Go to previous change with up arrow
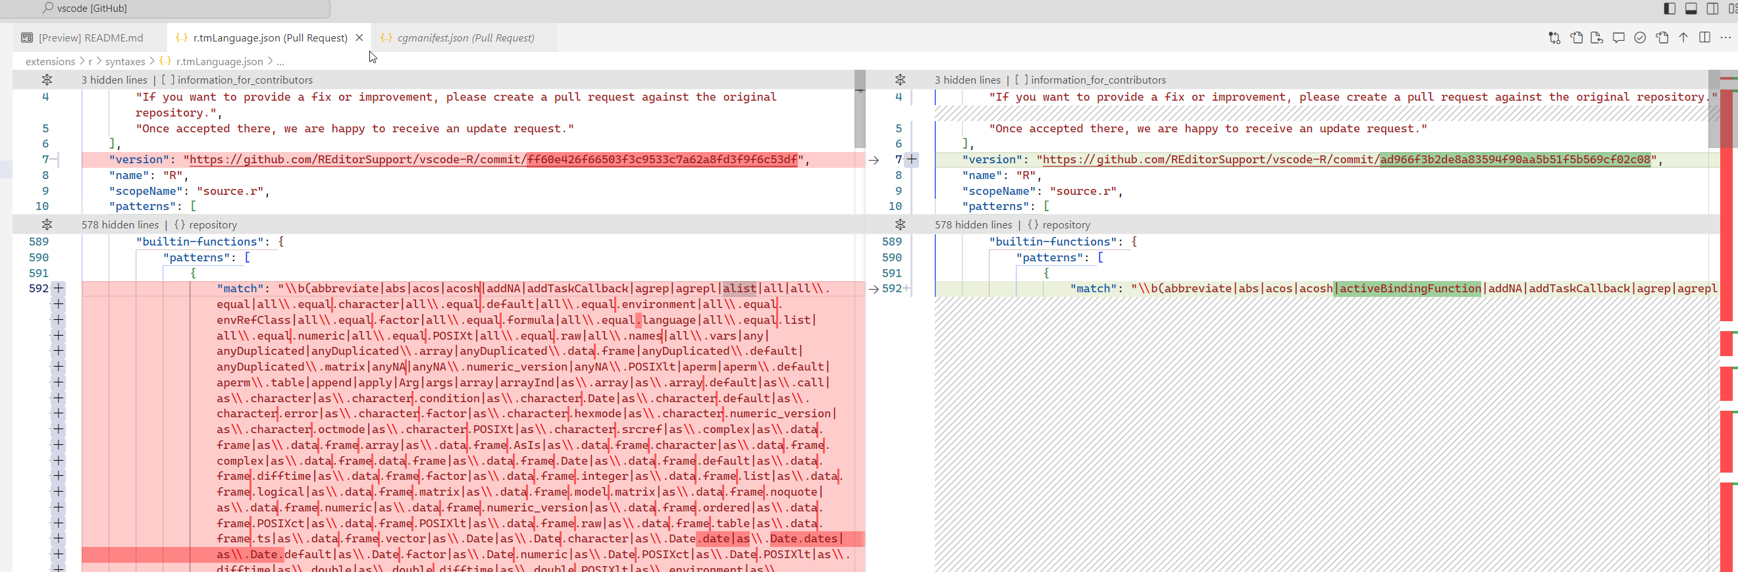The image size is (1738, 572). [x=1683, y=38]
